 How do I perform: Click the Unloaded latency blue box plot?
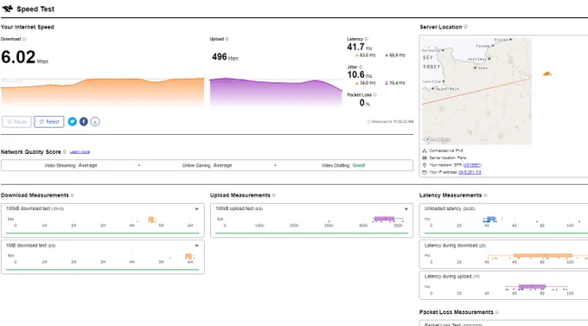pyautogui.click(x=490, y=219)
